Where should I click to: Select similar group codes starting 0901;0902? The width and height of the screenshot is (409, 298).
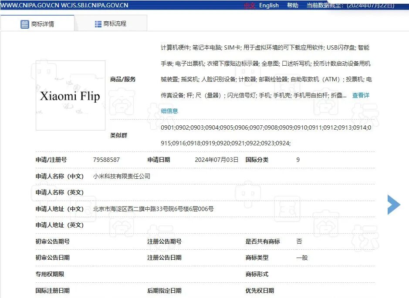(266, 127)
